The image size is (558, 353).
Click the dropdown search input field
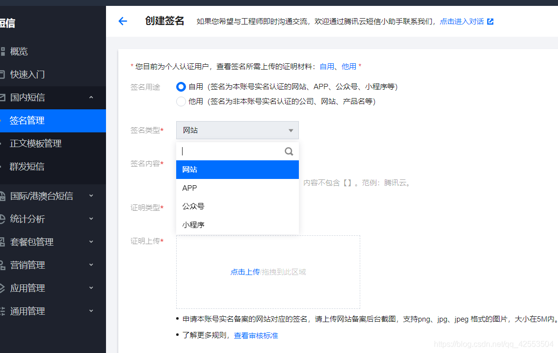[x=231, y=151]
